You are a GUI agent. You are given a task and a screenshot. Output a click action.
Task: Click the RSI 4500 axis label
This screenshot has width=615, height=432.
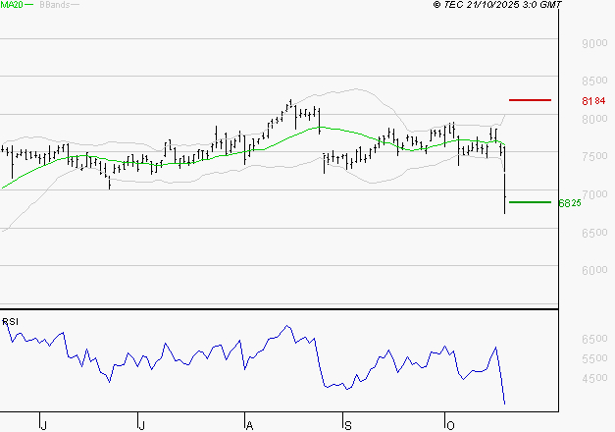(594, 378)
